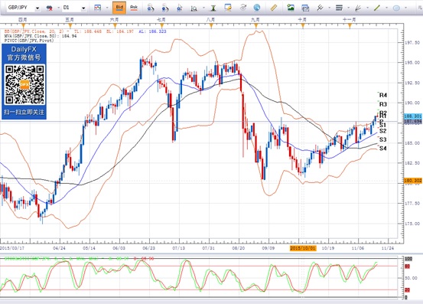
Task: Click the save-chart-as-image icon
Action: click(291, 8)
